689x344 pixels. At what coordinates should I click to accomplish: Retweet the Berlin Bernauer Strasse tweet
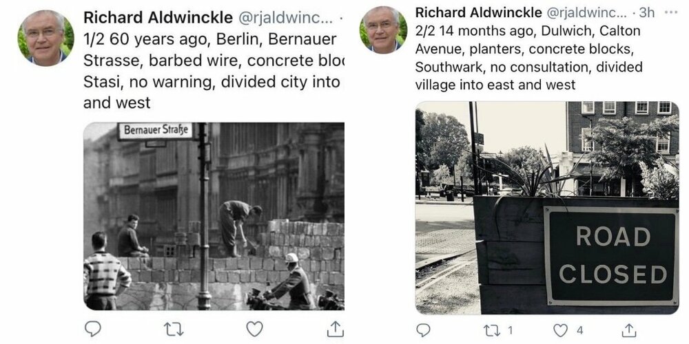(173, 329)
